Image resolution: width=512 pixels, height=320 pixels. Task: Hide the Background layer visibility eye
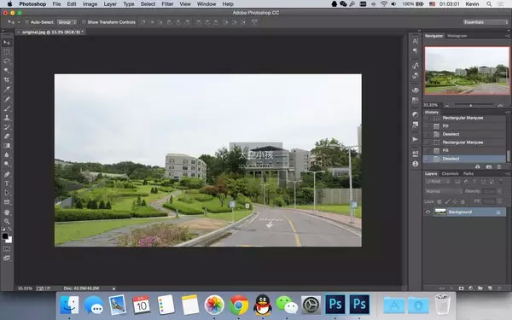pyautogui.click(x=428, y=212)
